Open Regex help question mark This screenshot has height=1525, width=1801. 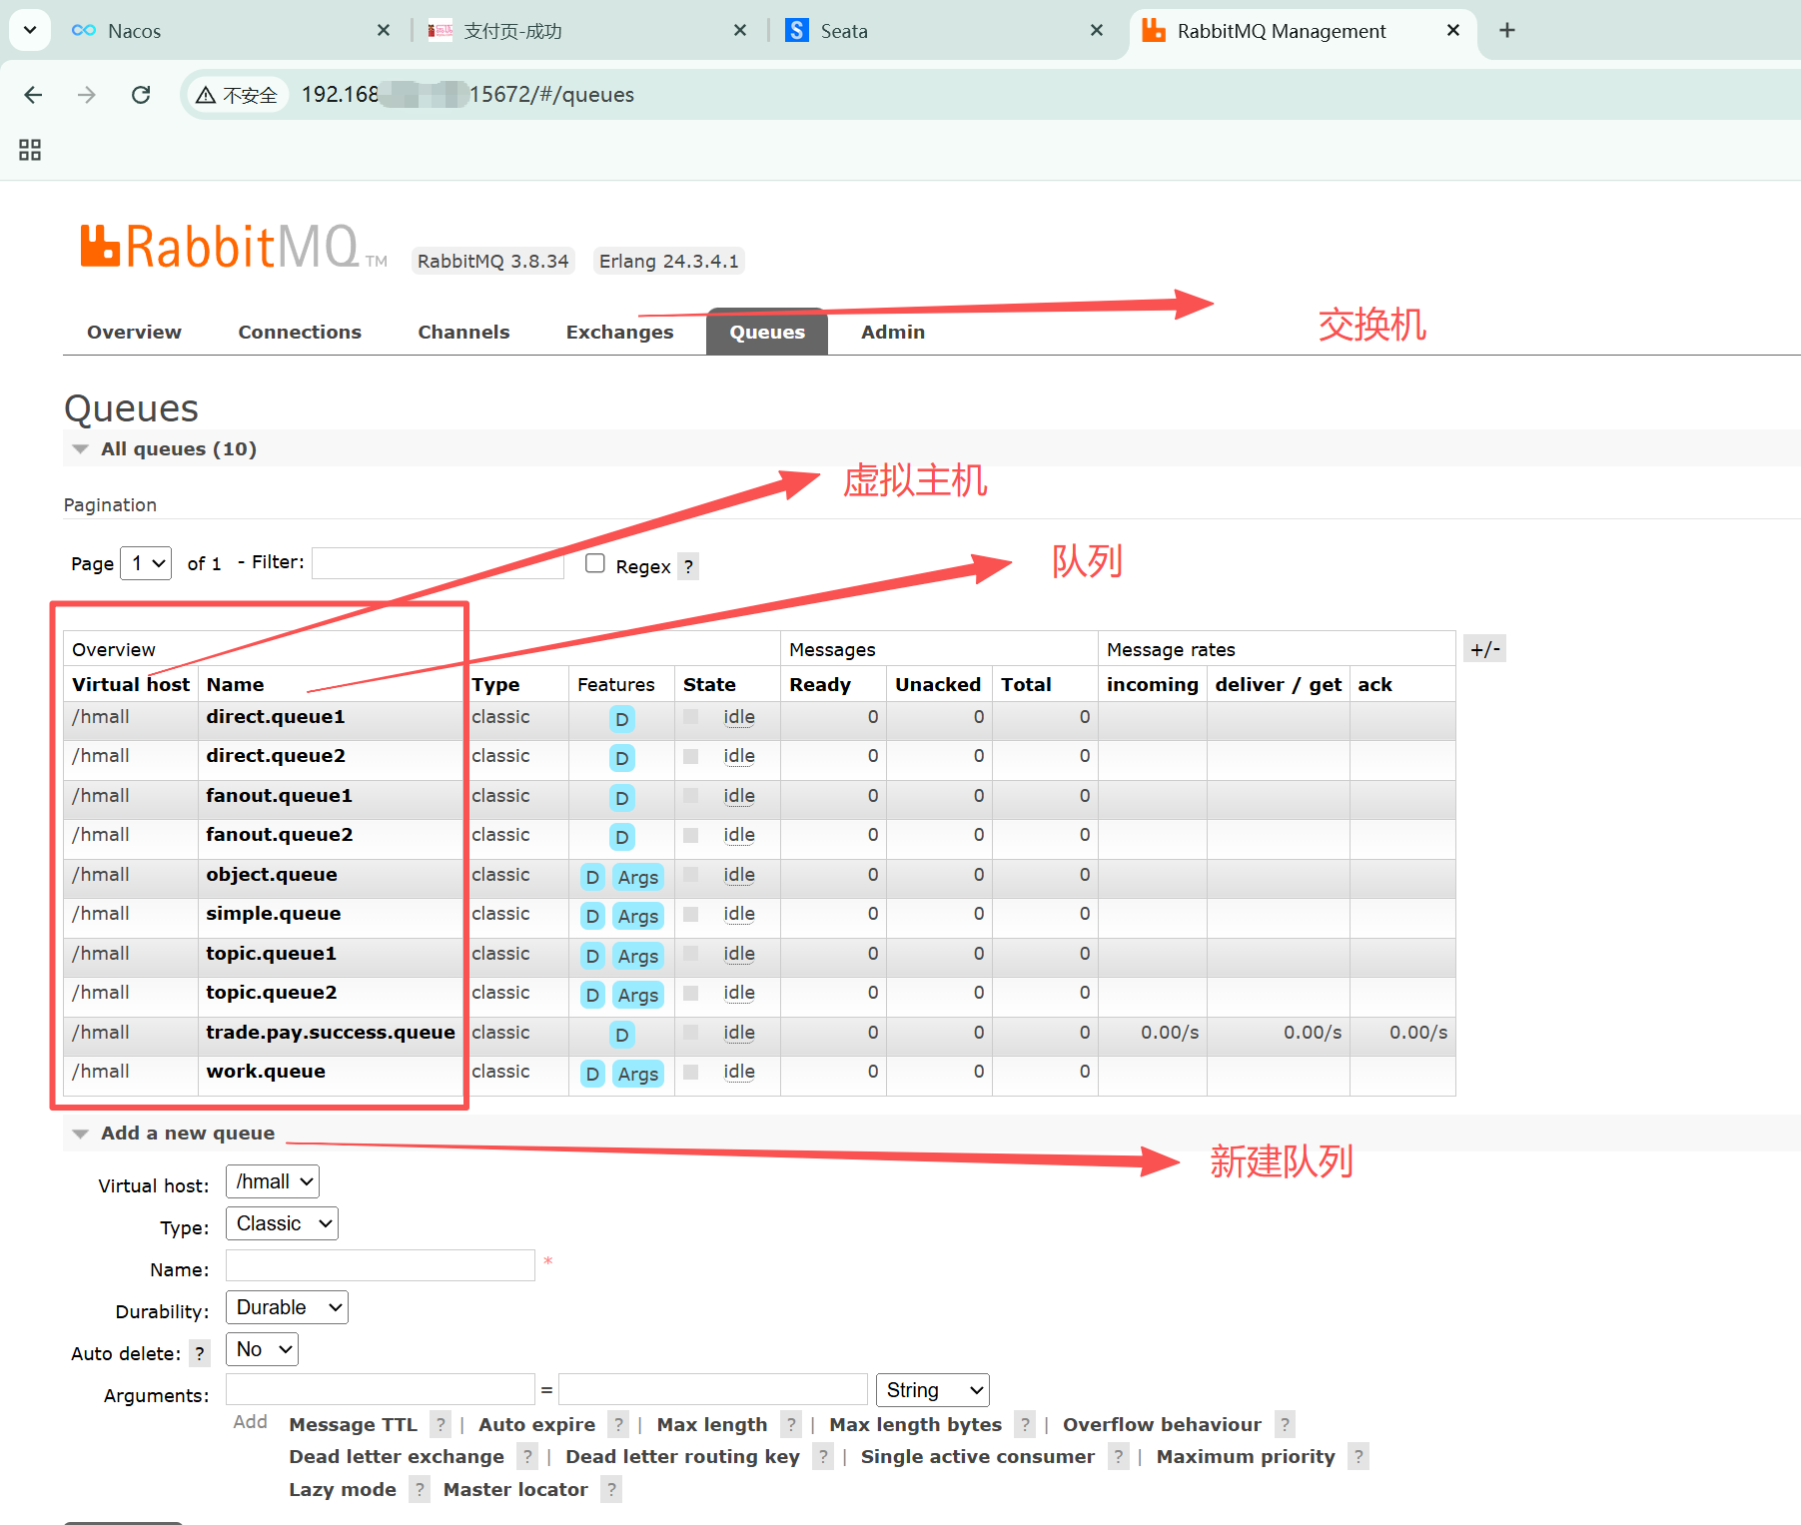pos(688,566)
